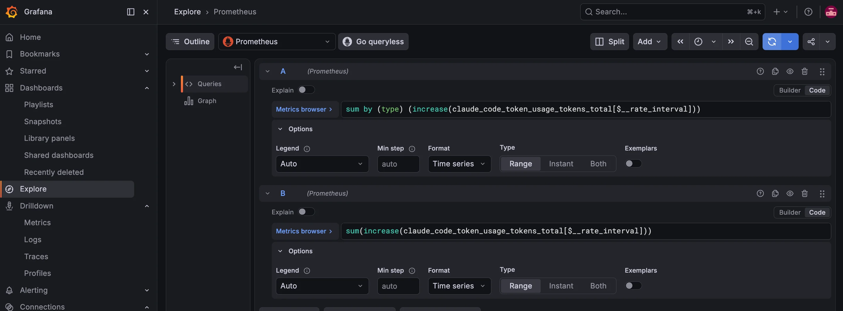Click Go queryless button

click(x=373, y=42)
